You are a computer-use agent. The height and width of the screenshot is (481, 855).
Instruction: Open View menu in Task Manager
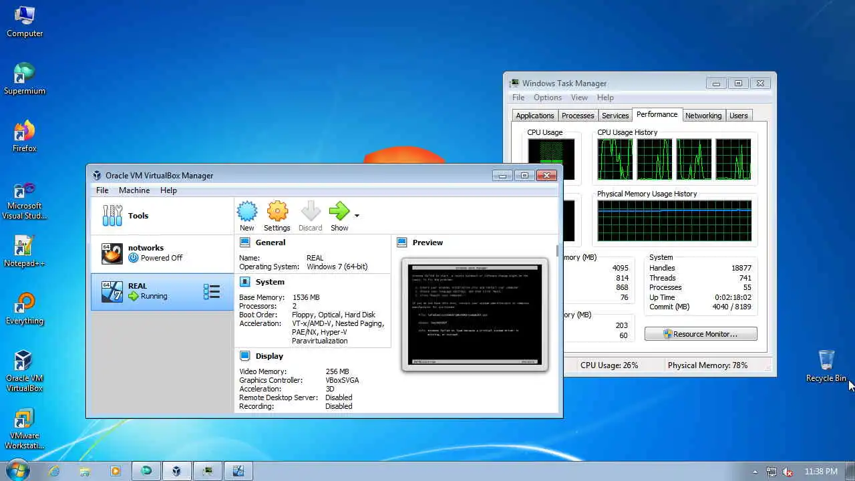pyautogui.click(x=579, y=98)
